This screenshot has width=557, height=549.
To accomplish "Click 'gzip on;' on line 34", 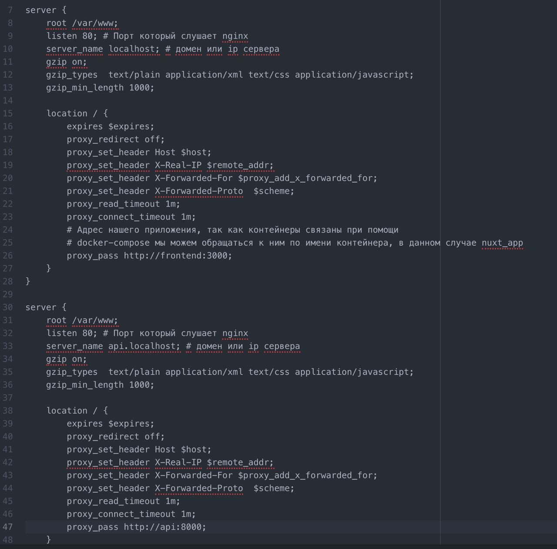I will (x=67, y=359).
